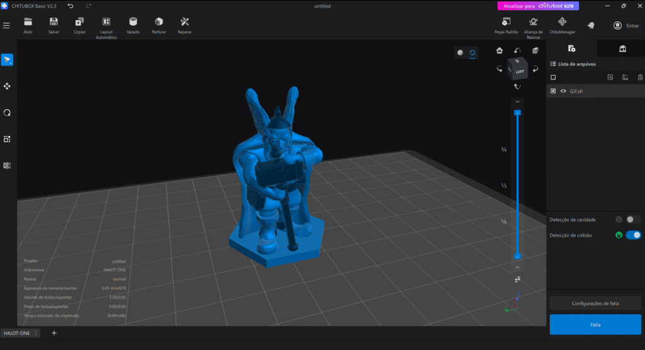Rotate view with arrow above view cube
Viewport: 645px width, 350px height.
(x=517, y=50)
